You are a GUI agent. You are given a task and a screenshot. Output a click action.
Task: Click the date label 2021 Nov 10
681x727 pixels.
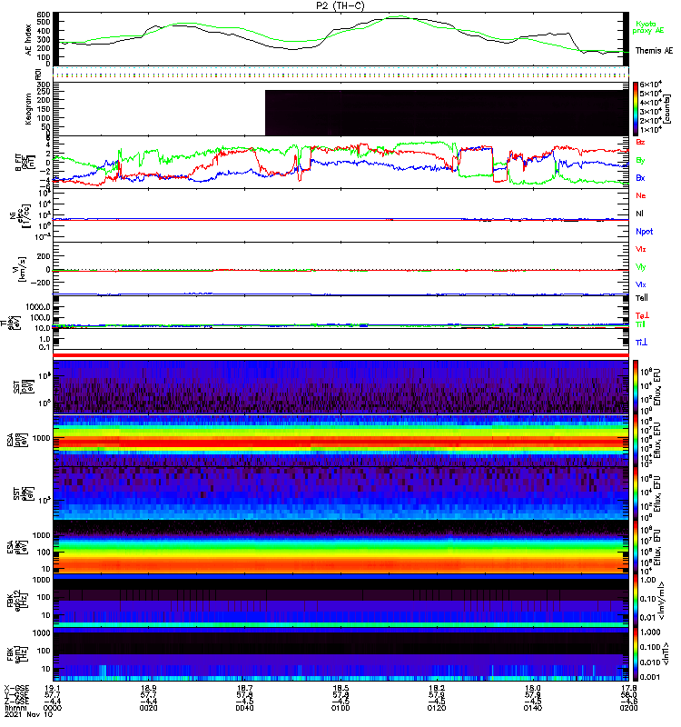29,714
